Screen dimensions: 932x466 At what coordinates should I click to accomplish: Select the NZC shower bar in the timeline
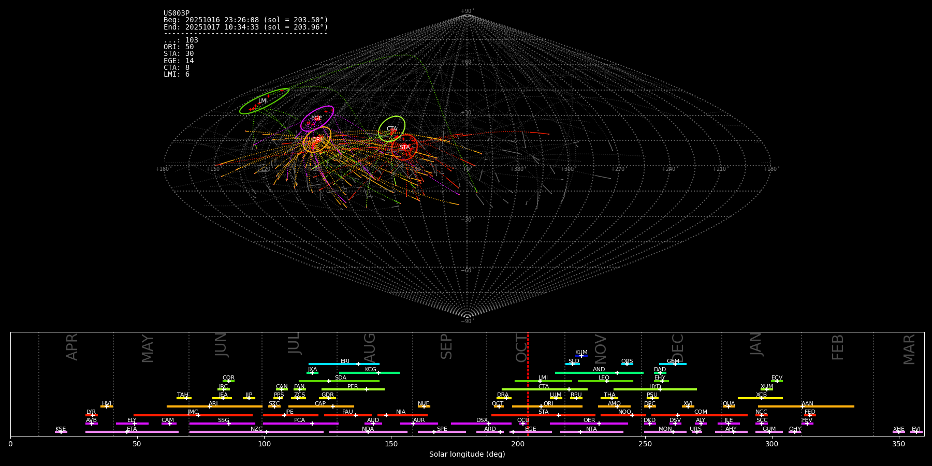tap(256, 432)
